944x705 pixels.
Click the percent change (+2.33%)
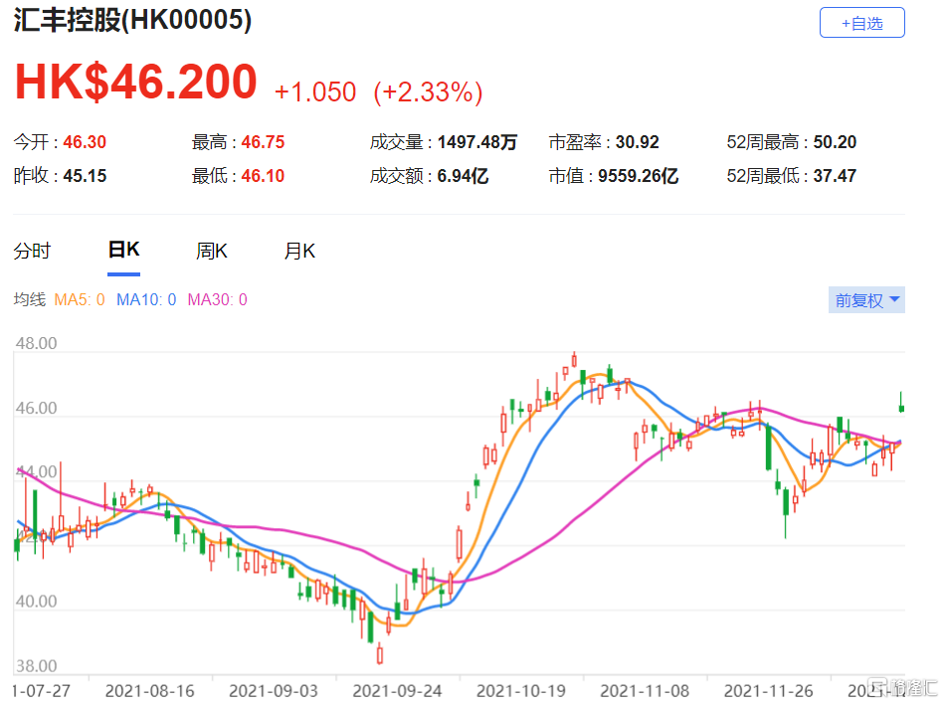(428, 92)
